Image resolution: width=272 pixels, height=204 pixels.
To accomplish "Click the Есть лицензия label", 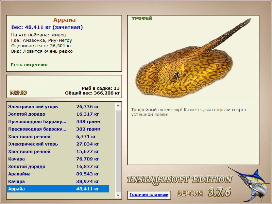I will point(29,65).
